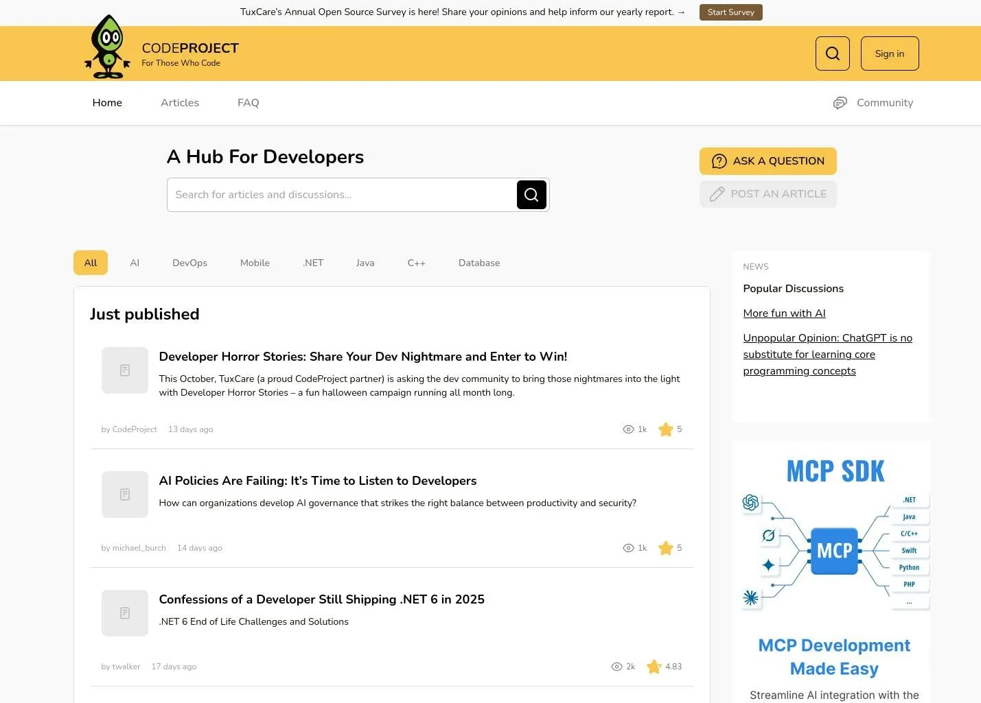
Task: Open "More fun with AI" discussion link
Action: (x=784, y=313)
